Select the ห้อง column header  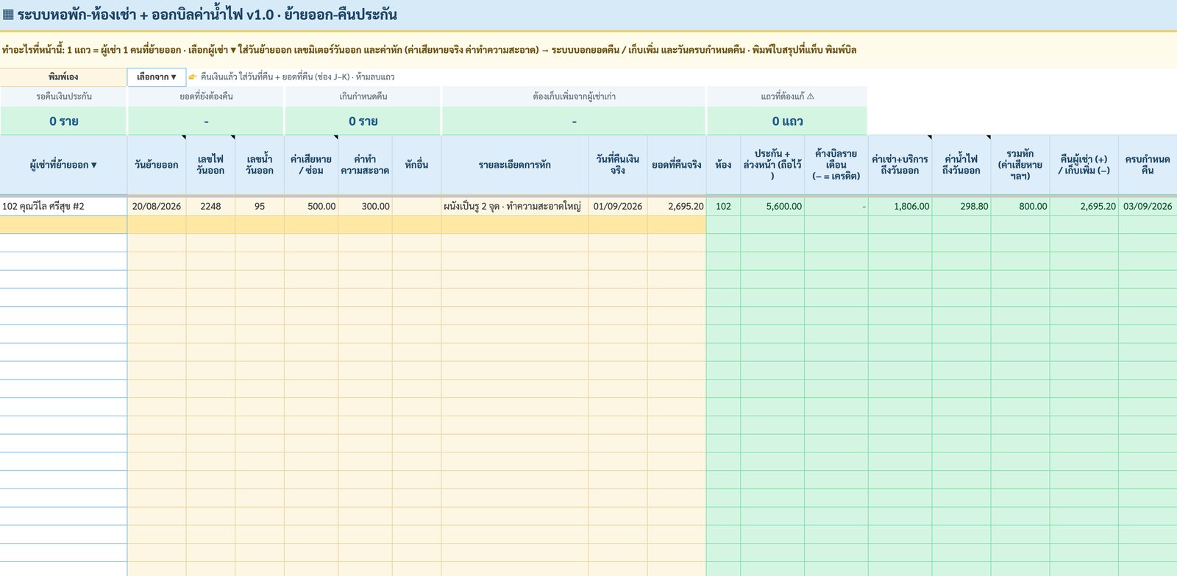pyautogui.click(x=723, y=166)
